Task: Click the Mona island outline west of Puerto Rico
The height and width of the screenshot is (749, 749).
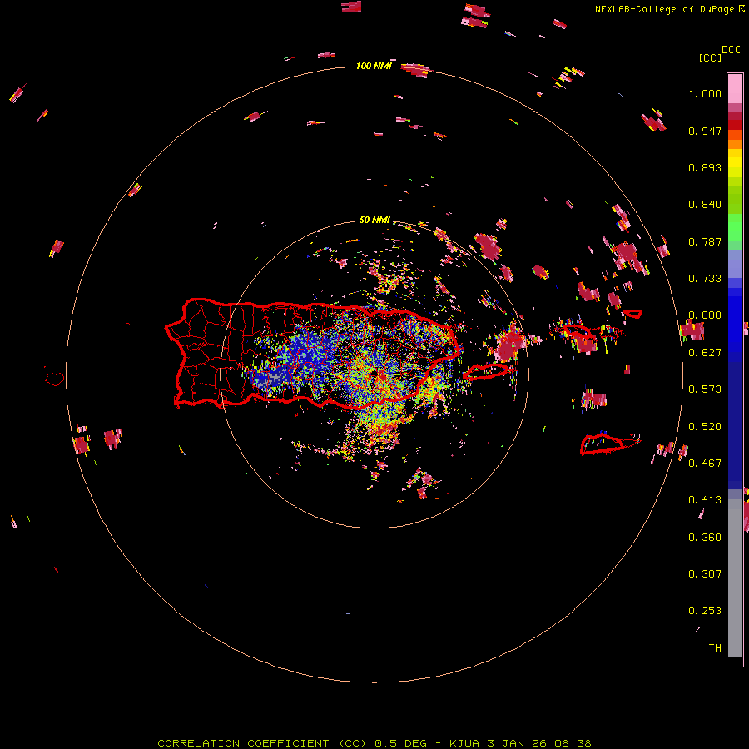Action: point(55,379)
